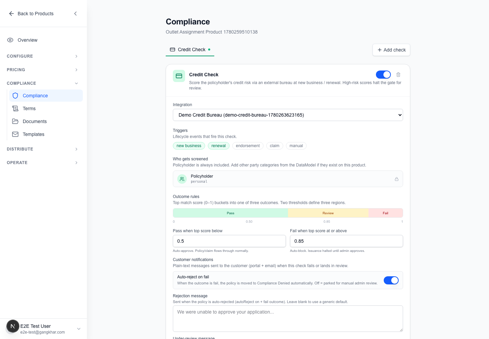The width and height of the screenshot is (489, 339).
Task: Click the Documents folder icon
Action: 15,121
